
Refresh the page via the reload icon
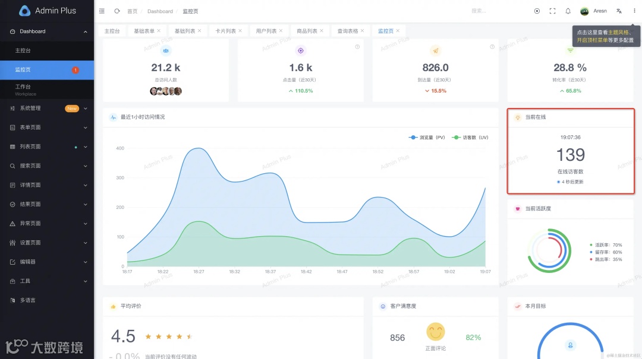pyautogui.click(x=117, y=11)
